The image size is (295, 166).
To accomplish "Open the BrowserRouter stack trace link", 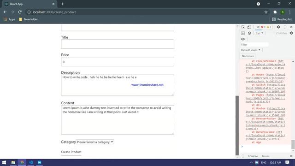I will point(265,124).
